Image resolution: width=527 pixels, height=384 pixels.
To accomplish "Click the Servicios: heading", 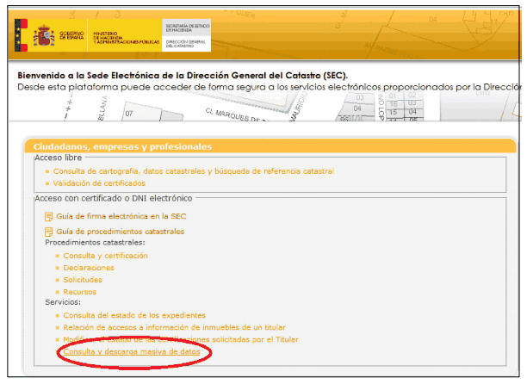I will click(x=63, y=302).
